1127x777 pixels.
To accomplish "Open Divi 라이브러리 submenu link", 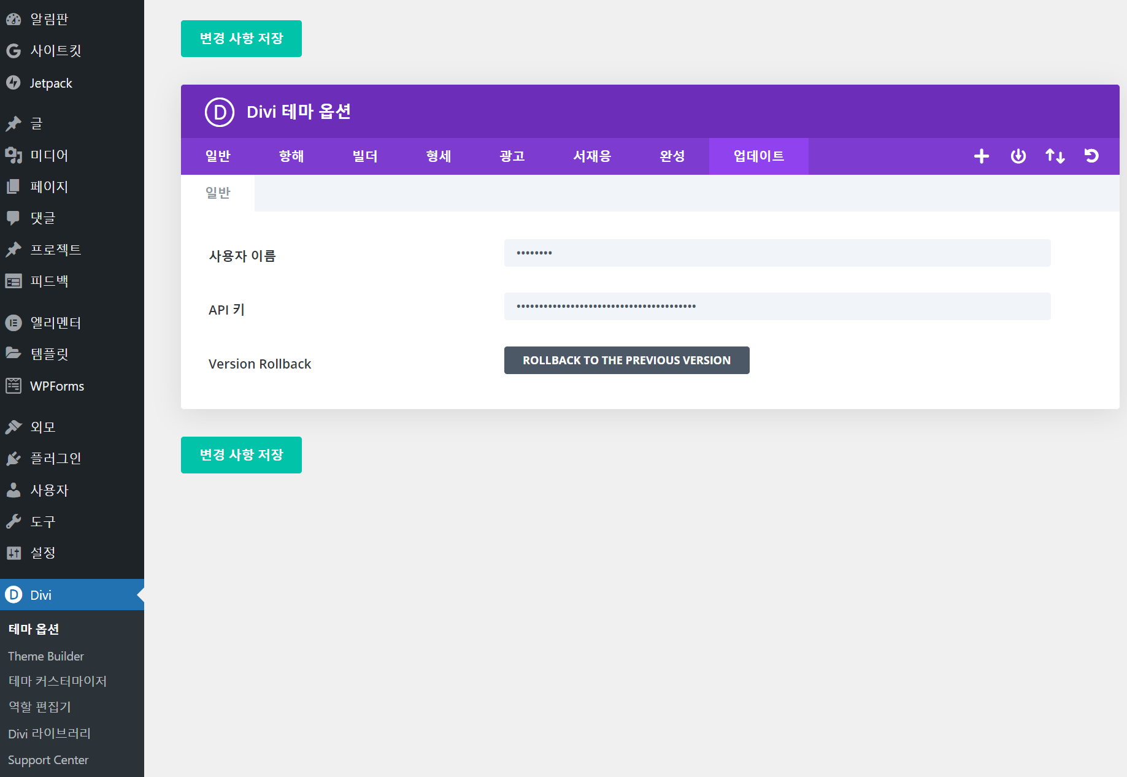I will tap(50, 733).
